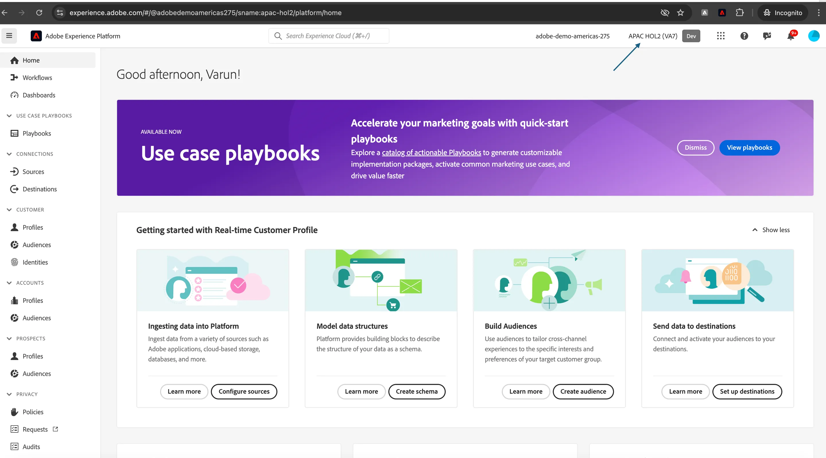The image size is (826, 458).
Task: Collapse the Connections section
Action: pos(9,154)
